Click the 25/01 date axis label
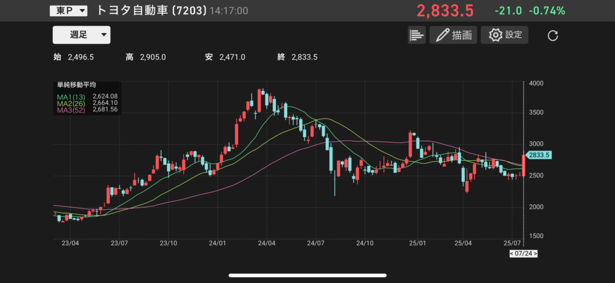The width and height of the screenshot is (615, 283). [x=417, y=243]
